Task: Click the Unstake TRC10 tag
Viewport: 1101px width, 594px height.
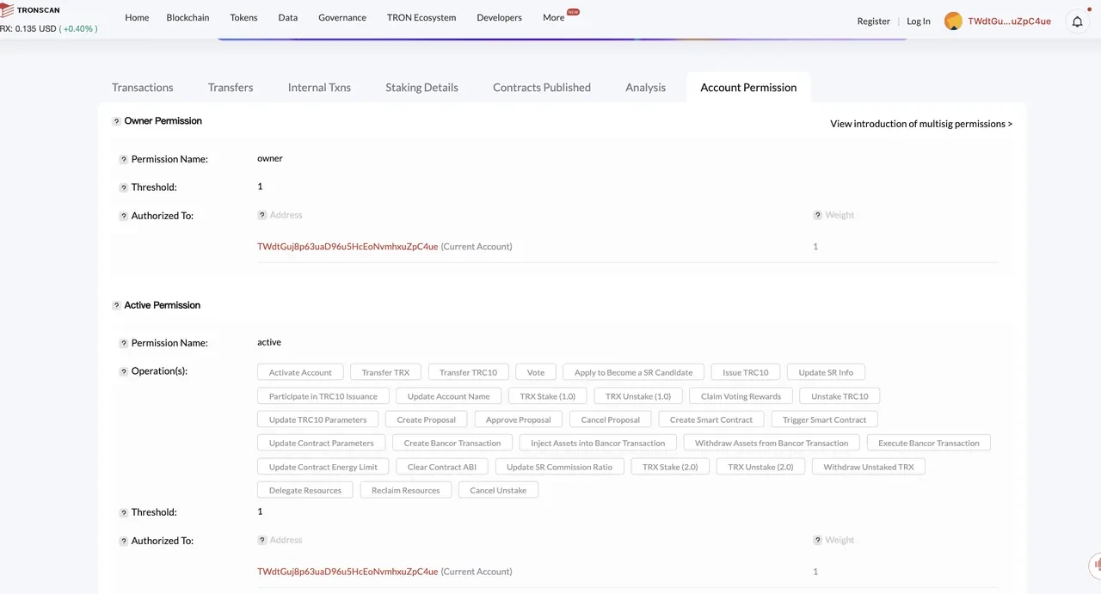Action: click(840, 396)
